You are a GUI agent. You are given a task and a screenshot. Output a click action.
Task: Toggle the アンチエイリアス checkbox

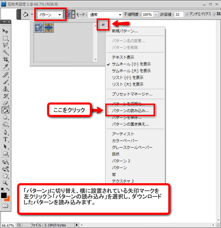click(187, 14)
